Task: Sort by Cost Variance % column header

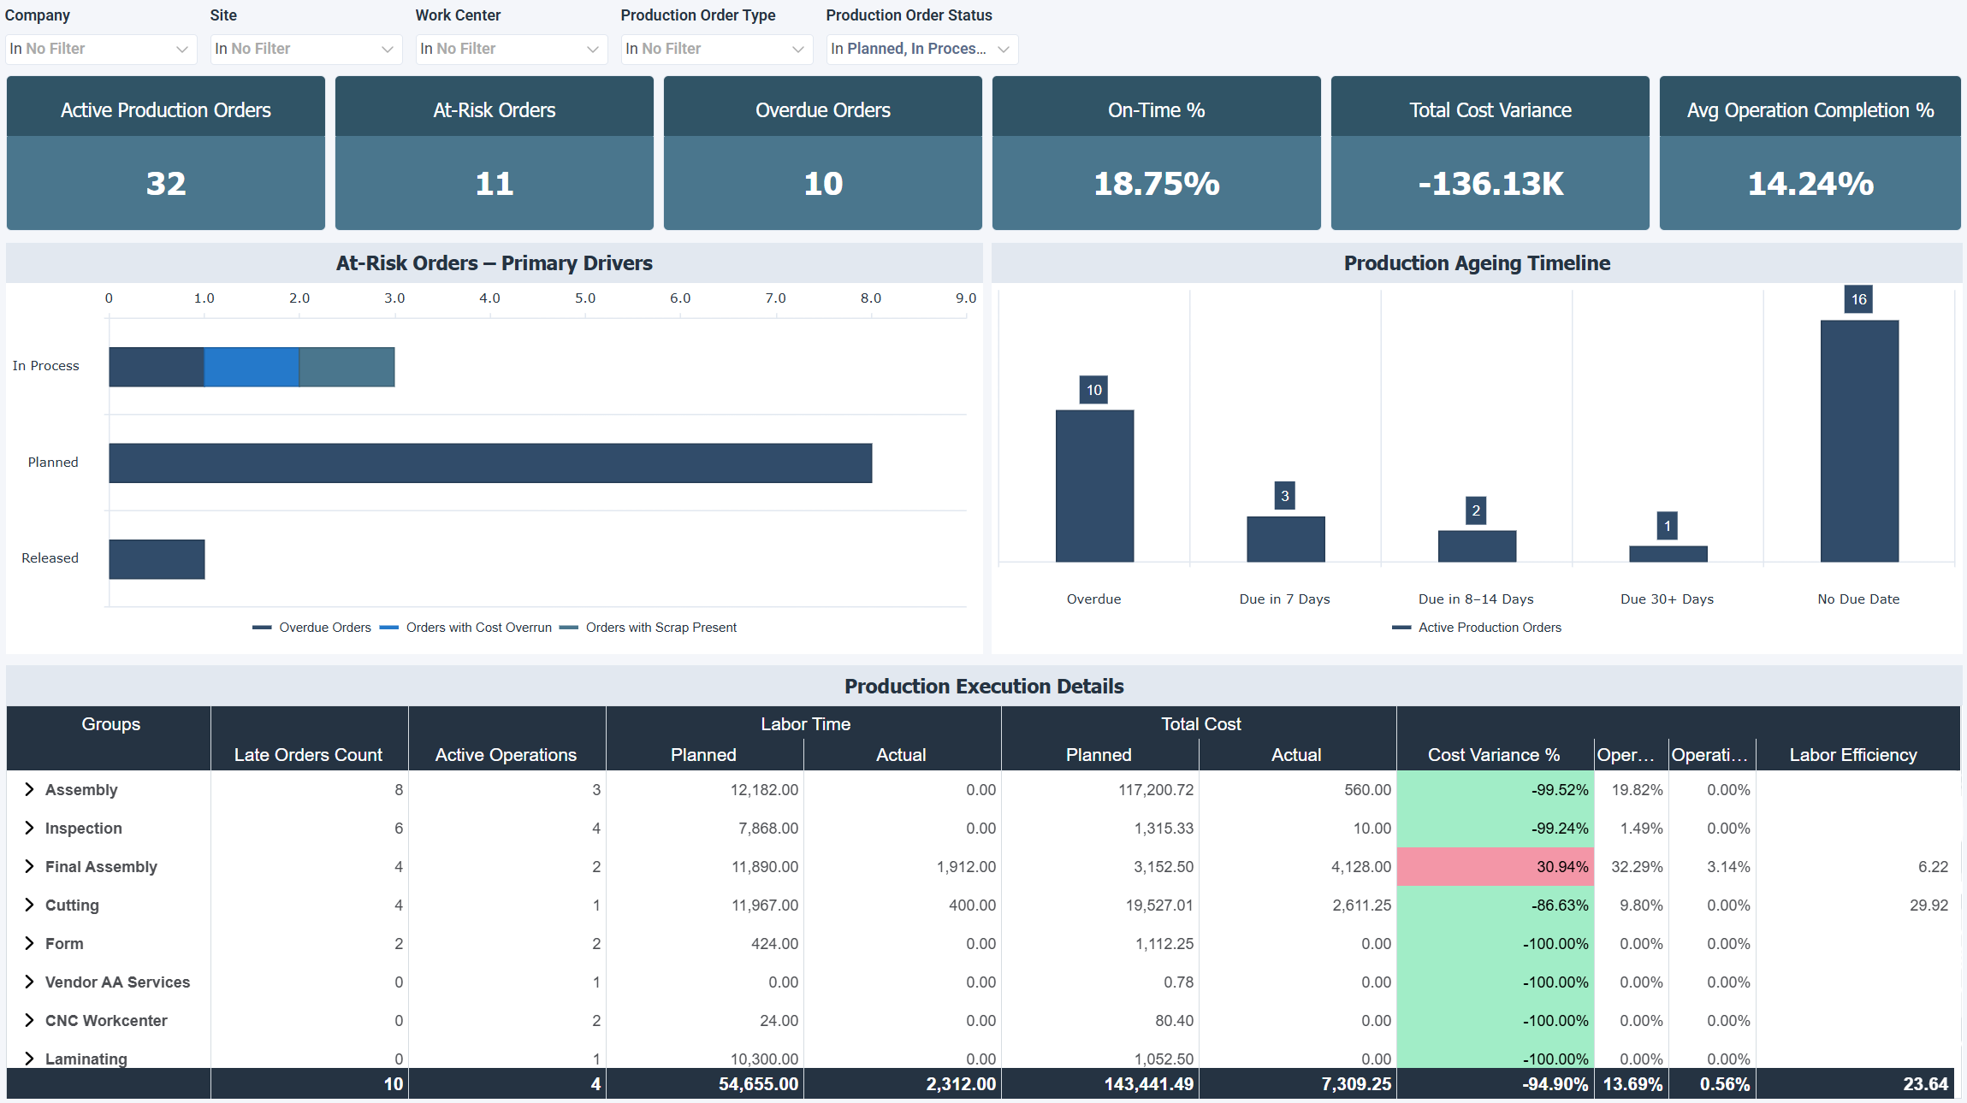Action: (x=1493, y=754)
